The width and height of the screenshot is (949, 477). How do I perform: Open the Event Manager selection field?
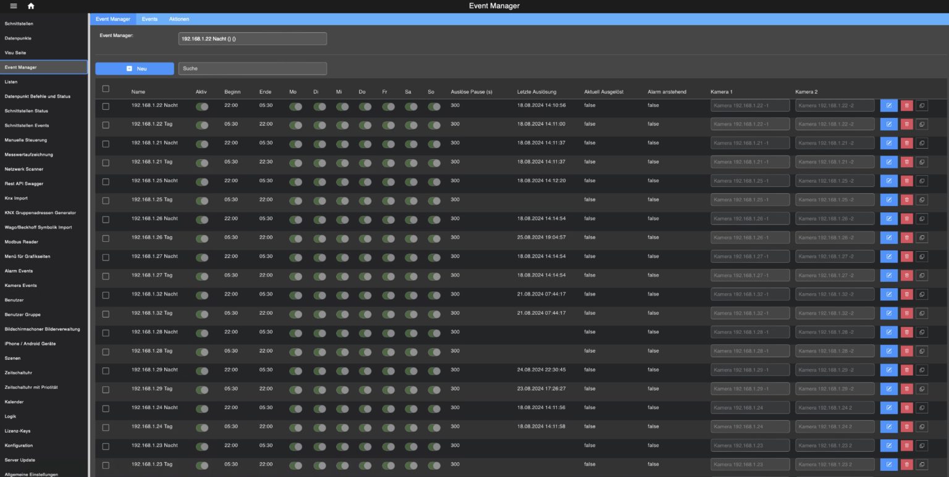click(x=252, y=38)
